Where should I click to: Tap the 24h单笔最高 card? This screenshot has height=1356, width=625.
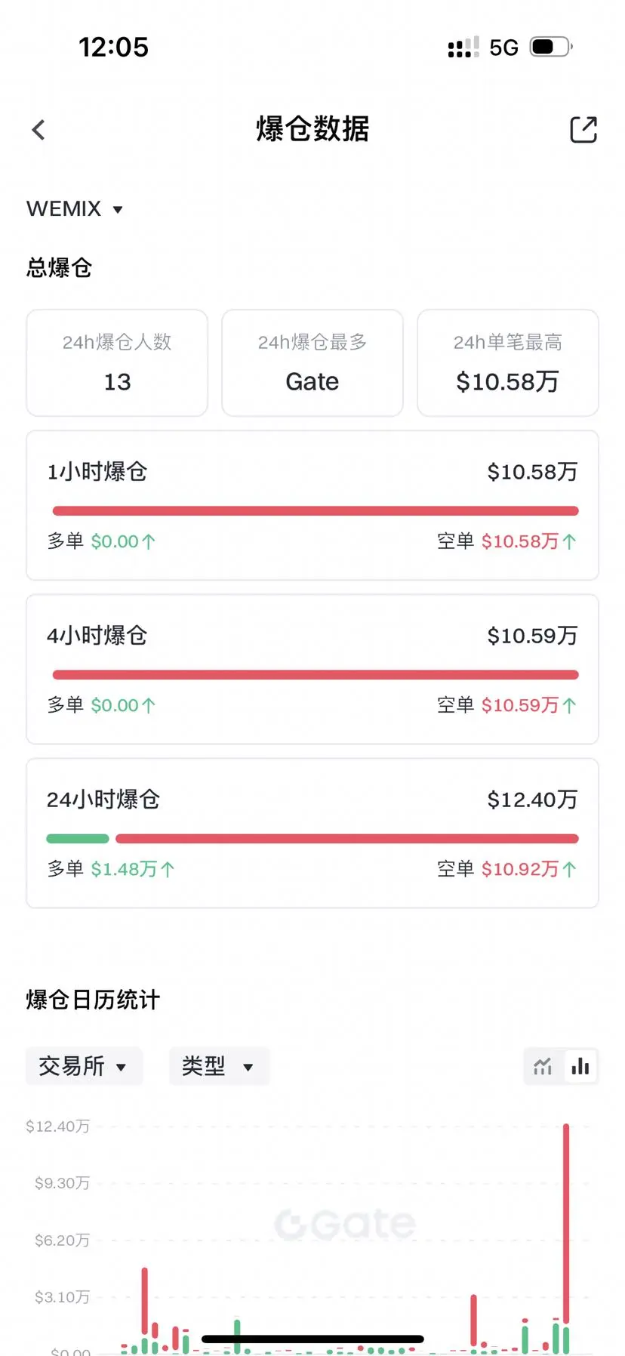pyautogui.click(x=508, y=362)
